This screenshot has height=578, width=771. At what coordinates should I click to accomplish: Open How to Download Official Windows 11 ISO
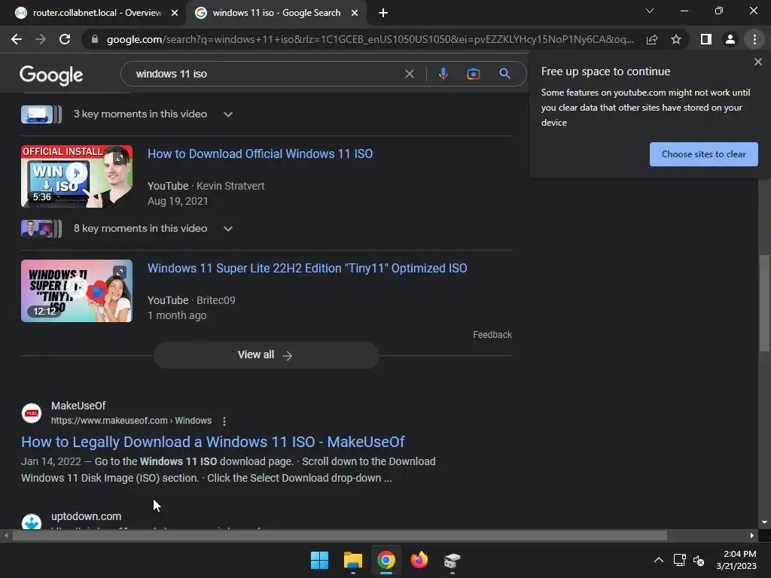coord(260,154)
